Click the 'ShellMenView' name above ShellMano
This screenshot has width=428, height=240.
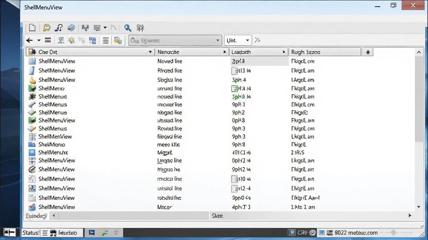[55, 137]
